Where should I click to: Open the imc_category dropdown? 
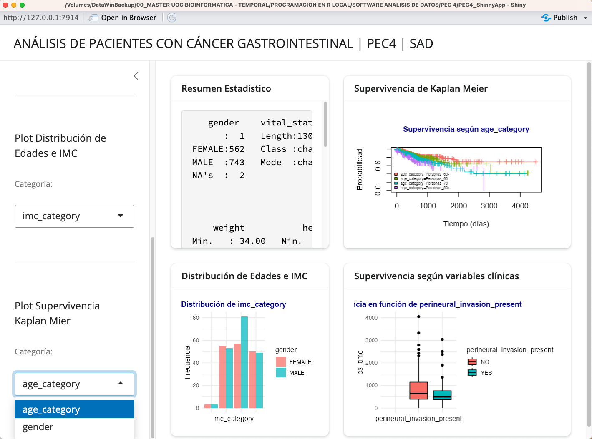click(74, 216)
